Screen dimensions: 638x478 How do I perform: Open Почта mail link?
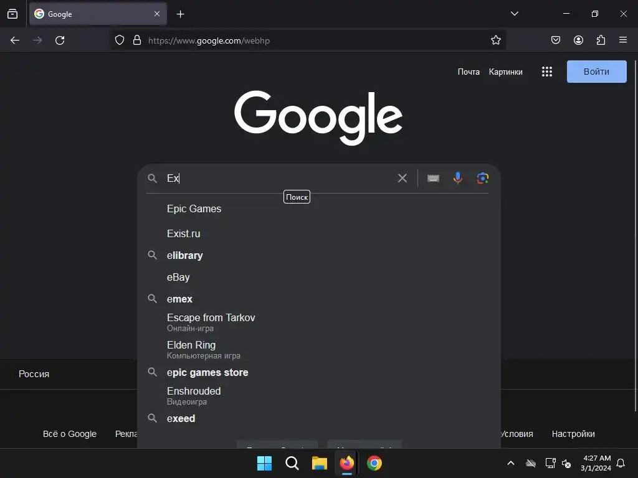(469, 72)
